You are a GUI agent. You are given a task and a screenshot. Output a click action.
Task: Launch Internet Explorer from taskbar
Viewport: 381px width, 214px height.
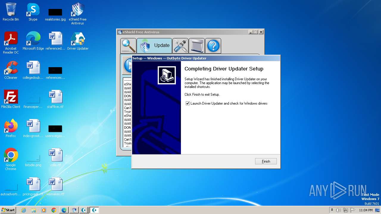pyautogui.click(x=24, y=210)
